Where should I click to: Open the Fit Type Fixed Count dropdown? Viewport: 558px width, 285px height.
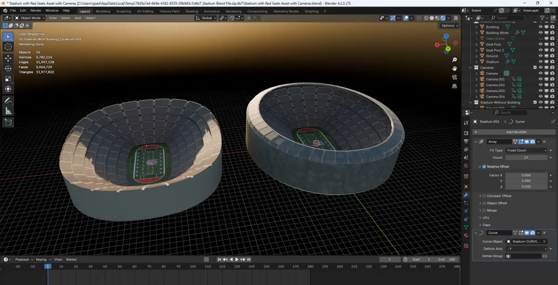(526, 150)
